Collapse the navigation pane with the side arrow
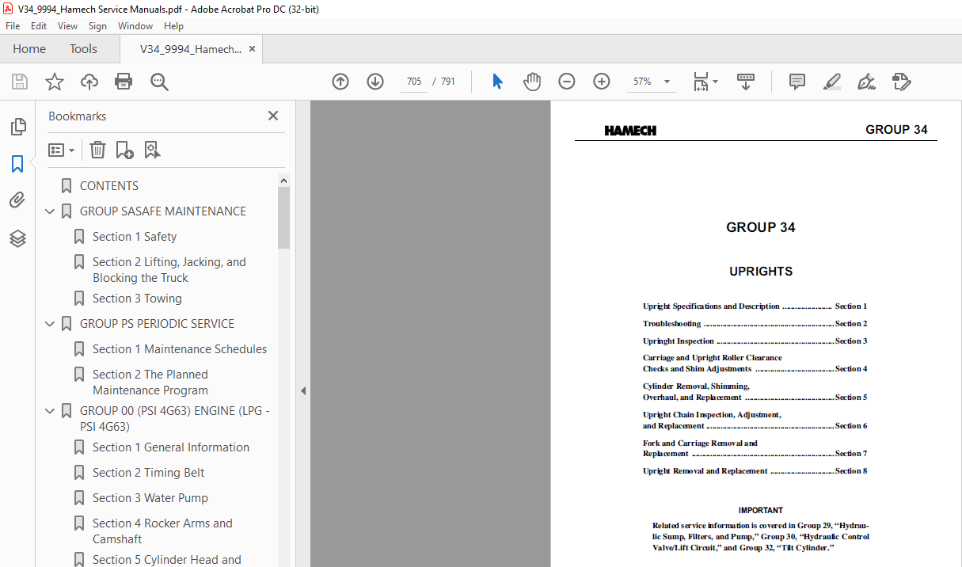This screenshot has height=567, width=962. (x=302, y=391)
